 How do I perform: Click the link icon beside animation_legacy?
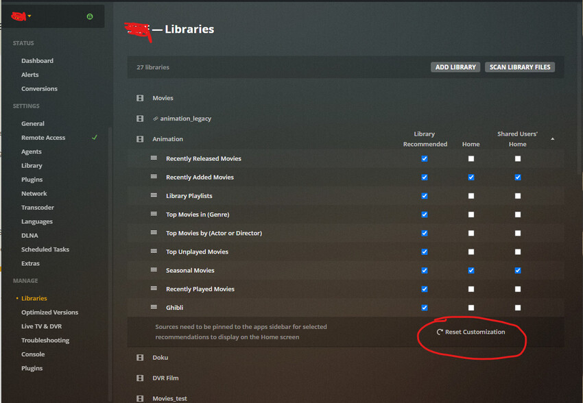(x=156, y=119)
